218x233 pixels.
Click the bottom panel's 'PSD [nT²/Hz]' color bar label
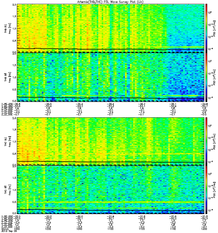tap(214, 190)
